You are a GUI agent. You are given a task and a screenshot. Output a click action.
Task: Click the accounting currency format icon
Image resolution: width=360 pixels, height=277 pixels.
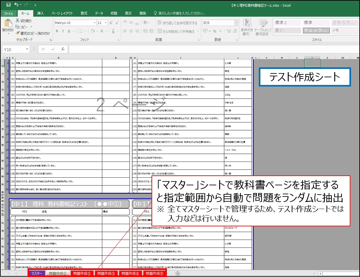pos(205,31)
